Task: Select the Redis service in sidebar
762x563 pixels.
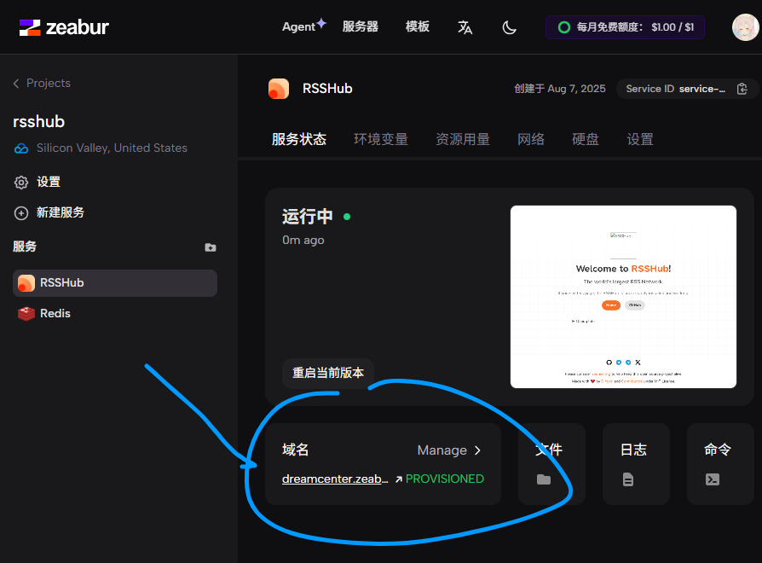Action: coord(55,313)
